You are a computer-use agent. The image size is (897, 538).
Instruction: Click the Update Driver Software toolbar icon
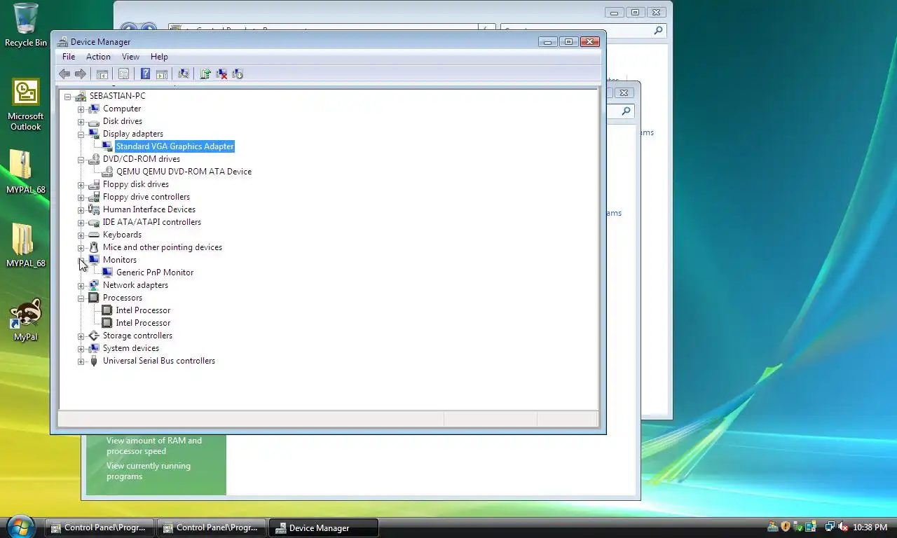[205, 74]
